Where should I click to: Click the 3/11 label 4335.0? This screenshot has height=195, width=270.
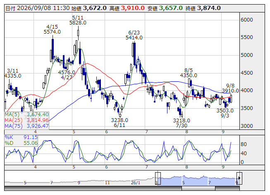[x=13, y=76]
